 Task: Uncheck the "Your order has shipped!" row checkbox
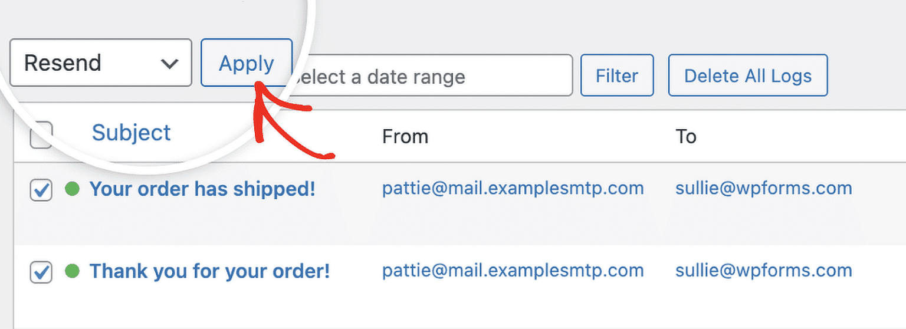click(x=41, y=190)
